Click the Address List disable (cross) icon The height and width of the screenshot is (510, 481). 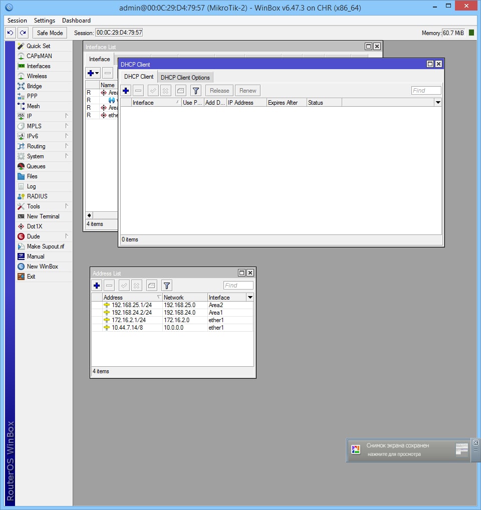pyautogui.click(x=137, y=286)
